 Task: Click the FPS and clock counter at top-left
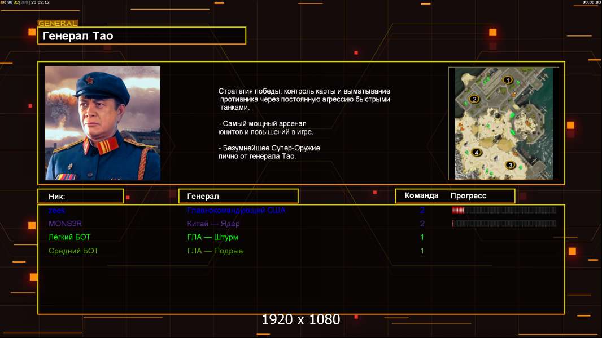click(x=25, y=2)
